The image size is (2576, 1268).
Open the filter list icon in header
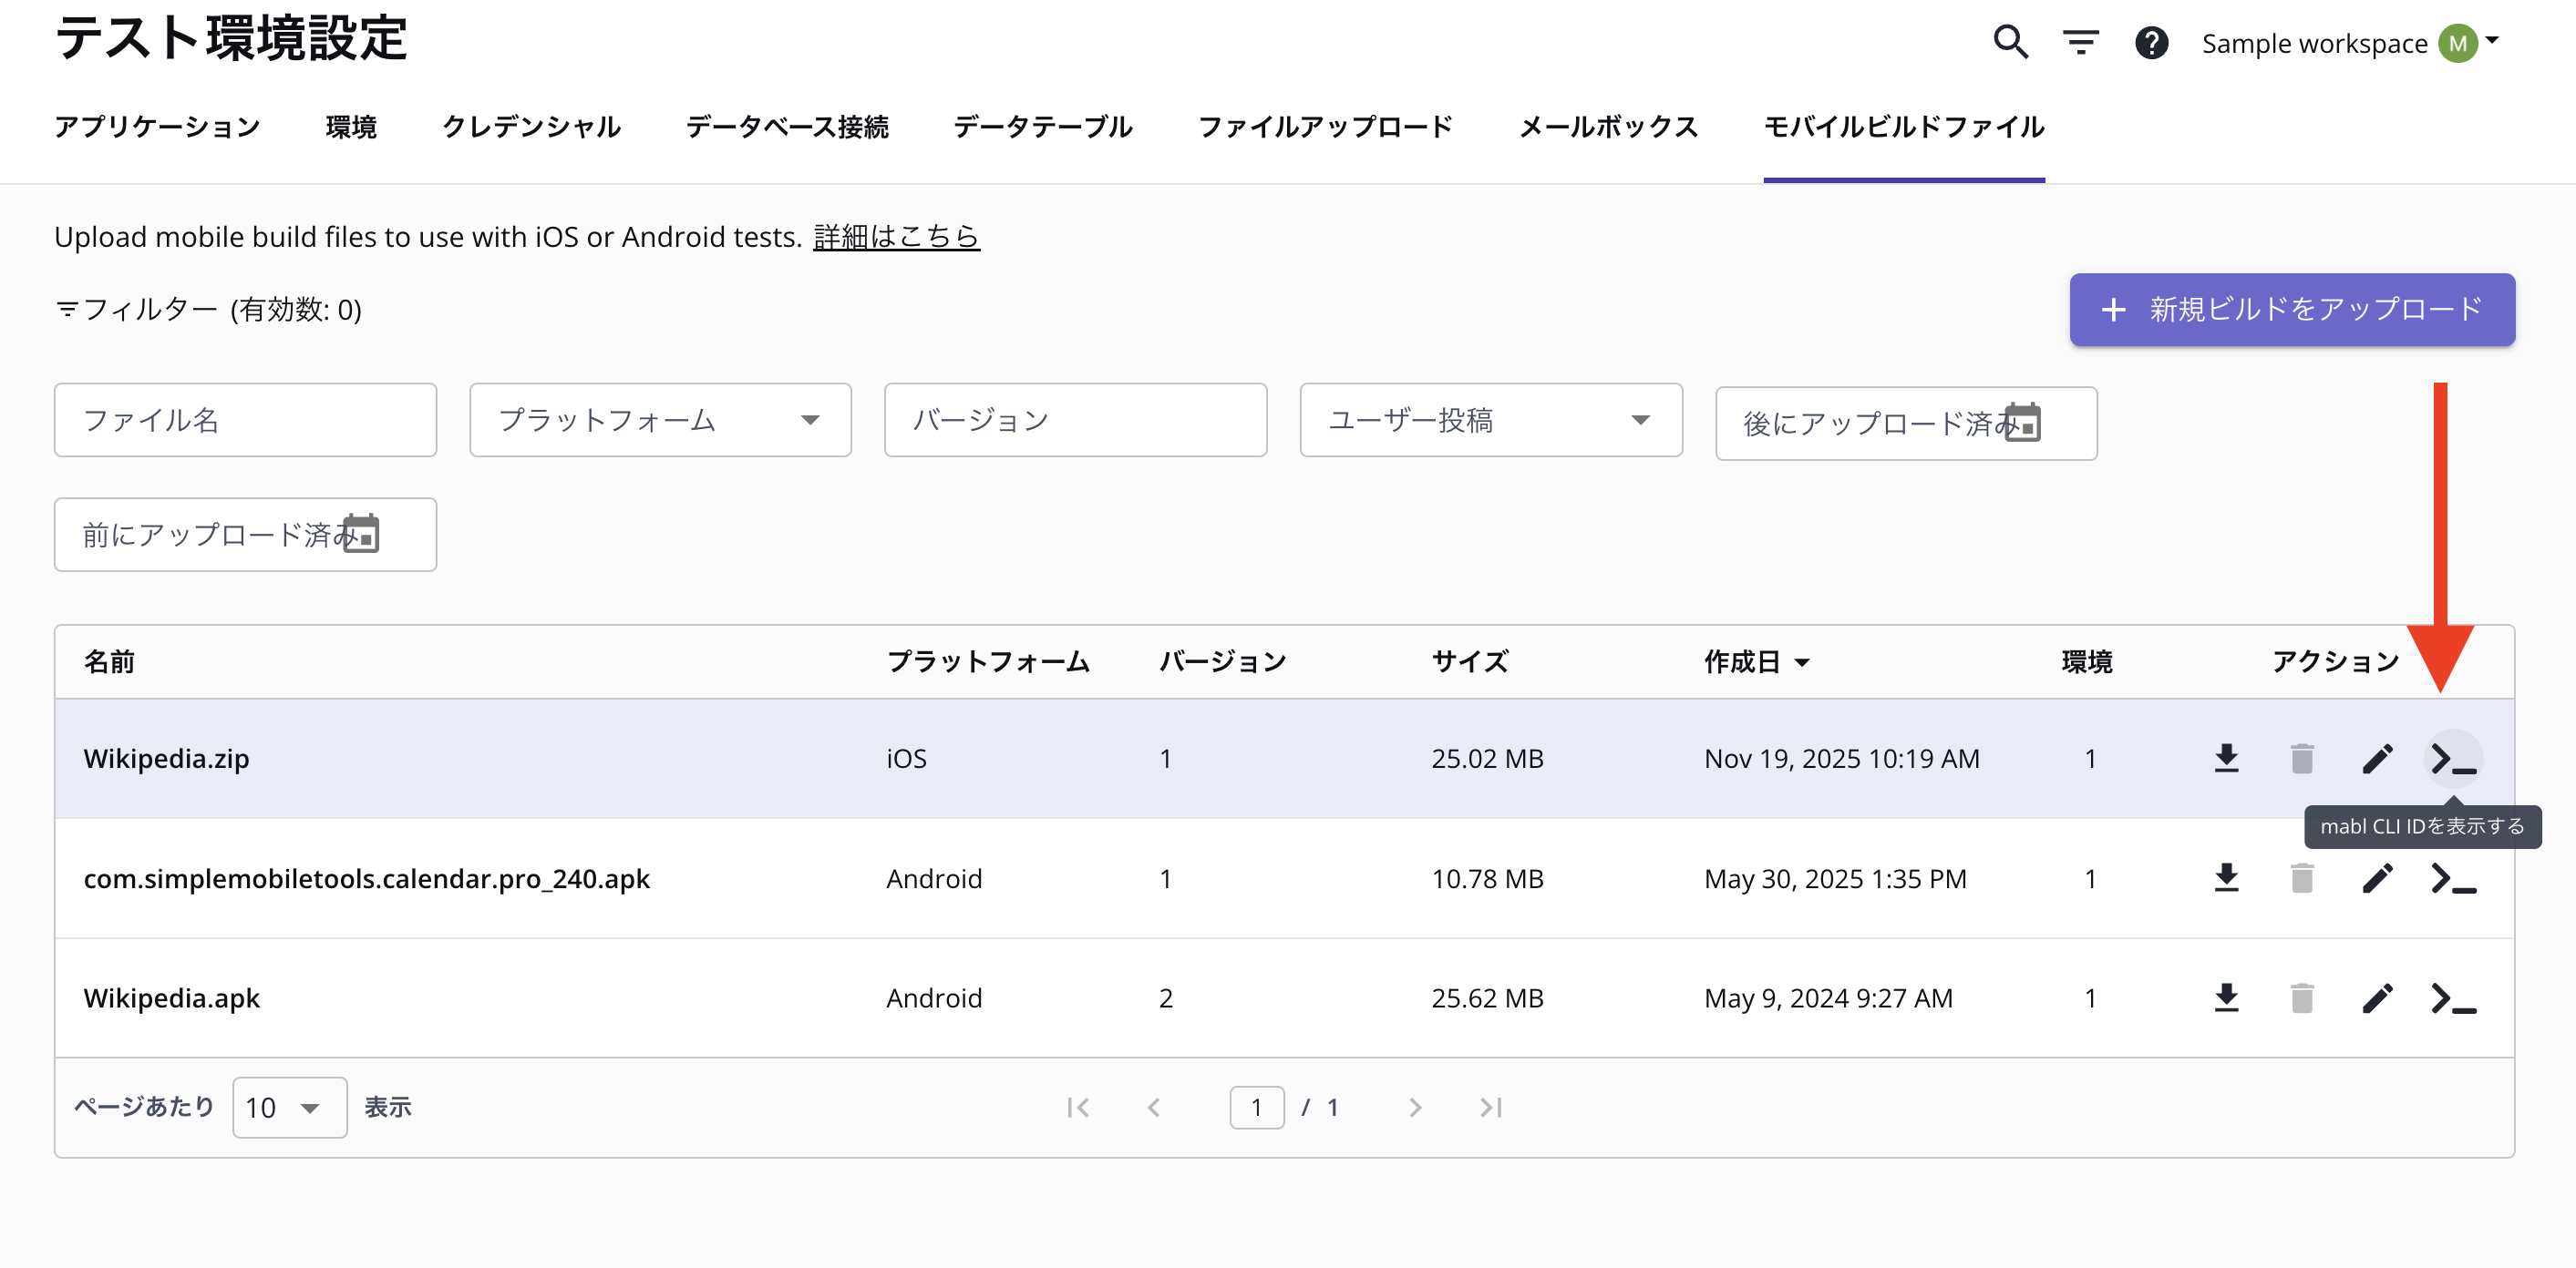pos(2080,42)
